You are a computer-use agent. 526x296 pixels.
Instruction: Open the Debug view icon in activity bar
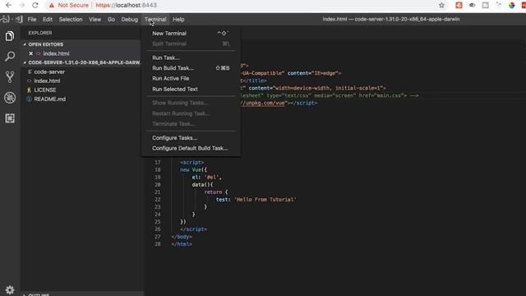click(x=10, y=98)
